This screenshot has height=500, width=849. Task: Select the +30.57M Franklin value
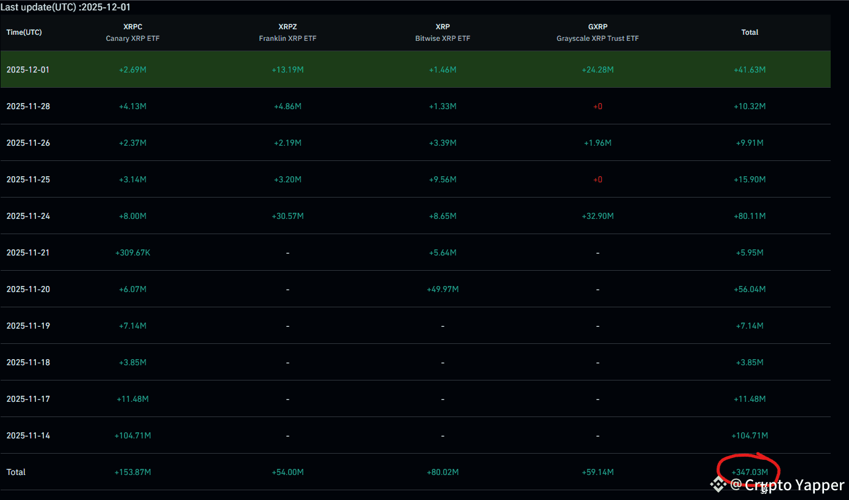click(287, 216)
